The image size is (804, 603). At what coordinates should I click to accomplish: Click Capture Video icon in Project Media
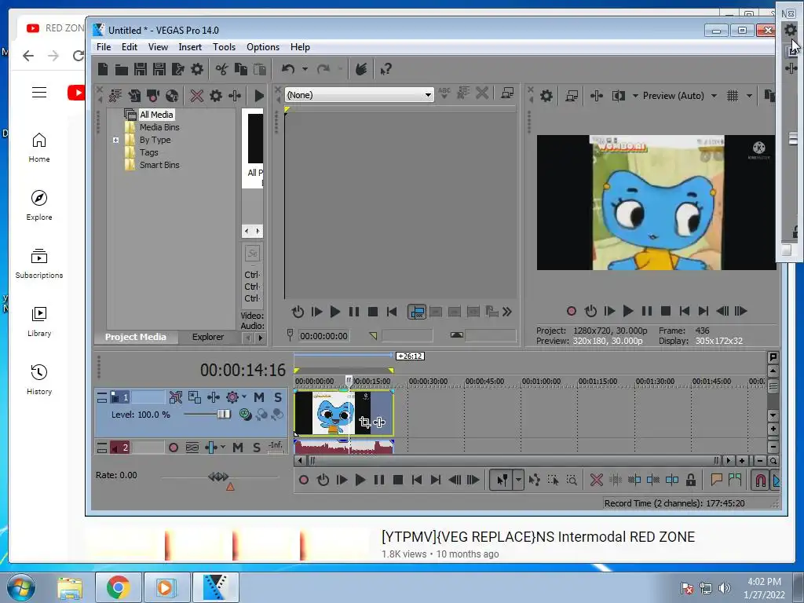(x=153, y=95)
